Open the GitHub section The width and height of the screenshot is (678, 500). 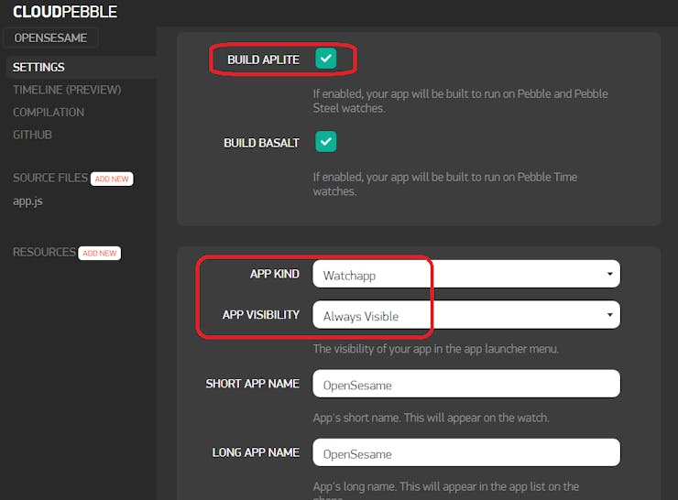coord(32,135)
